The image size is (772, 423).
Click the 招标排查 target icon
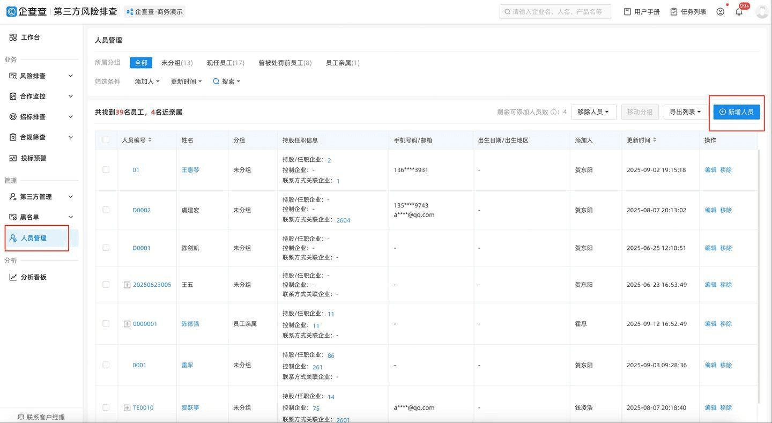tap(13, 117)
